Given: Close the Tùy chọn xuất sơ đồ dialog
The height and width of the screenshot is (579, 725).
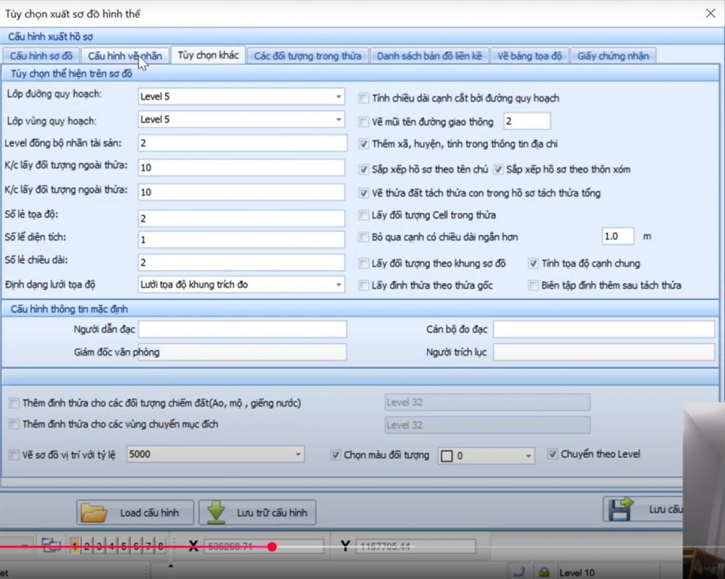Looking at the screenshot, I should click(710, 12).
